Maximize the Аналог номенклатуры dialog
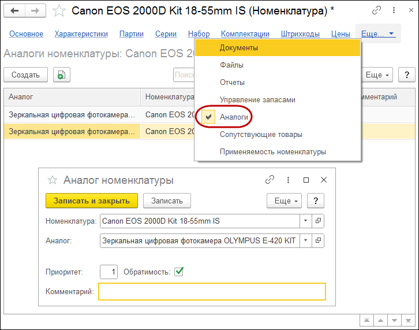Image resolution: width=419 pixels, height=330 pixels. click(x=306, y=180)
